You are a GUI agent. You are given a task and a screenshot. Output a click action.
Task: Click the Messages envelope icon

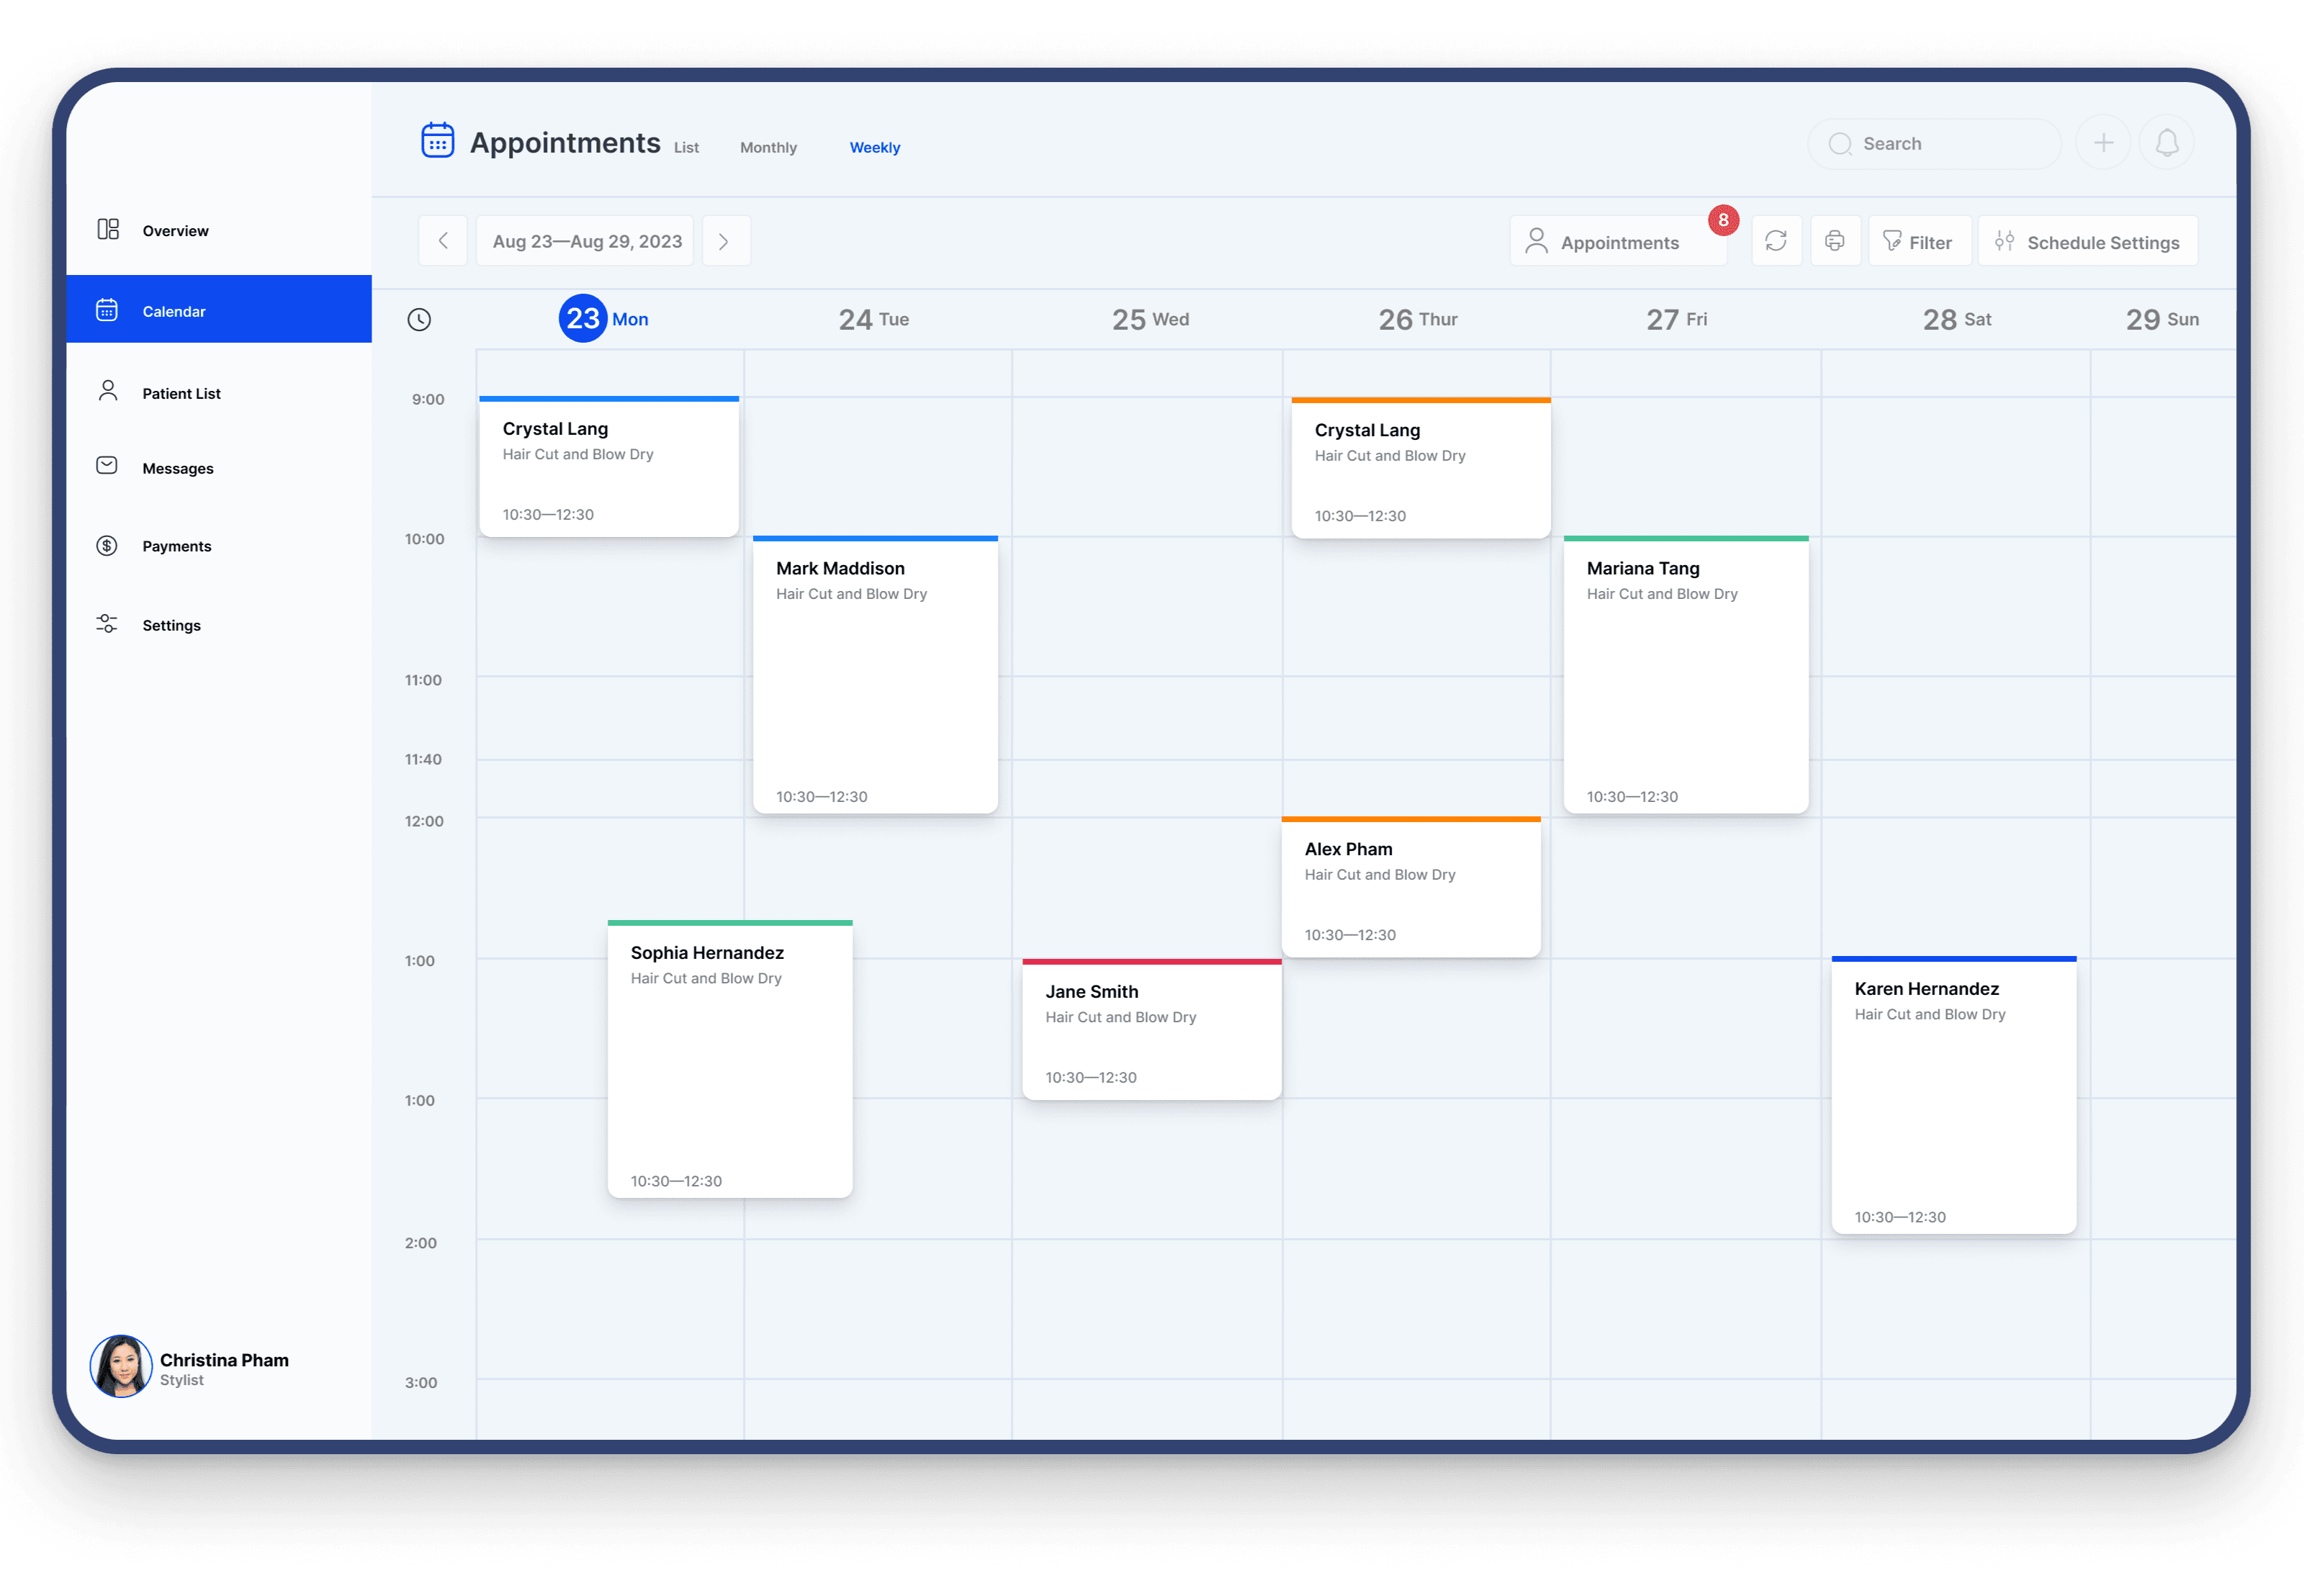(107, 465)
